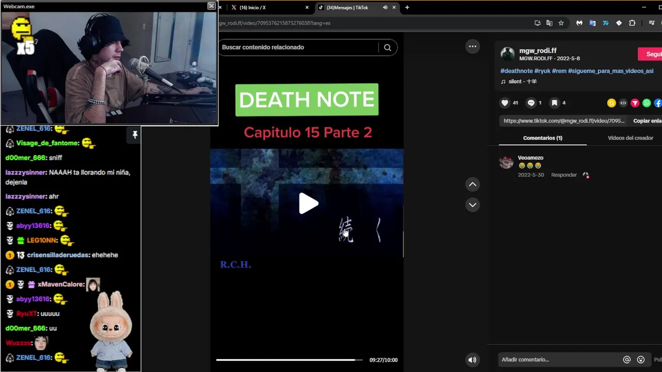Open Veoamezo commenter avatar
The image size is (662, 372).
pos(506,162)
